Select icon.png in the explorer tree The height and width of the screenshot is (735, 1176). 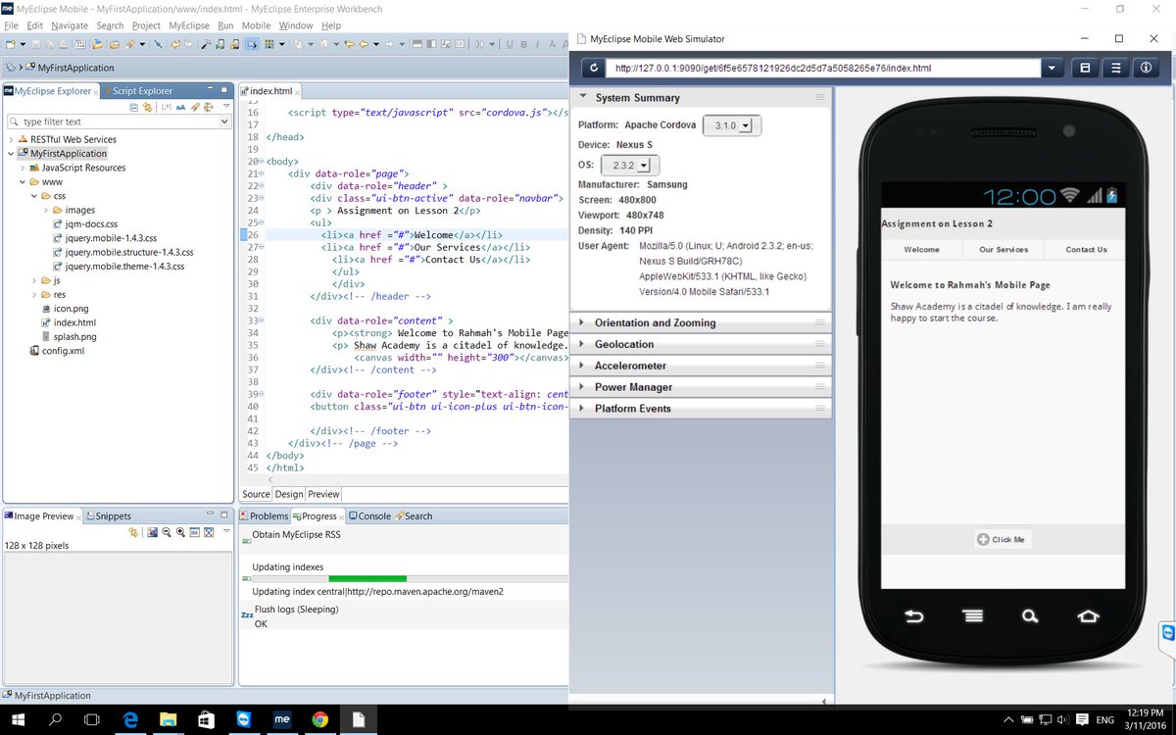pos(65,309)
